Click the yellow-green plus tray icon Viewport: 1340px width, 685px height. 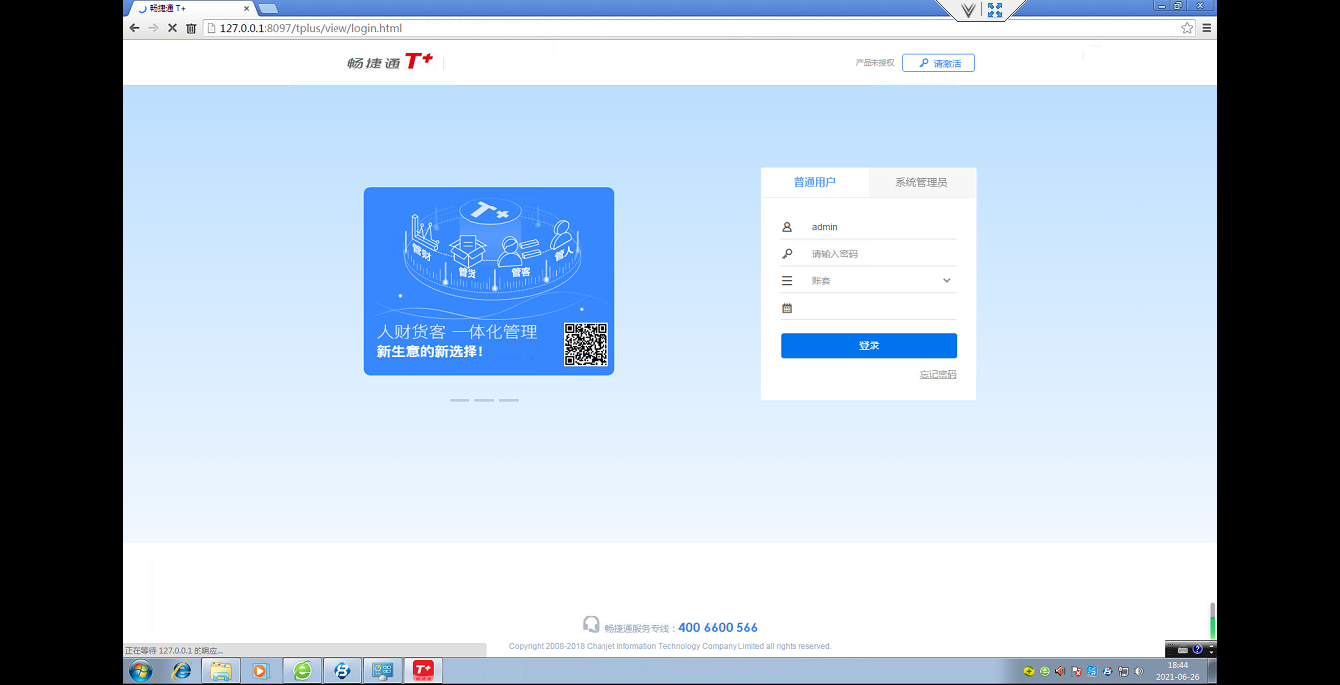[1029, 671]
